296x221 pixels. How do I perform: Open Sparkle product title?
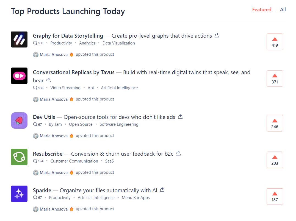pyautogui.click(x=42, y=190)
